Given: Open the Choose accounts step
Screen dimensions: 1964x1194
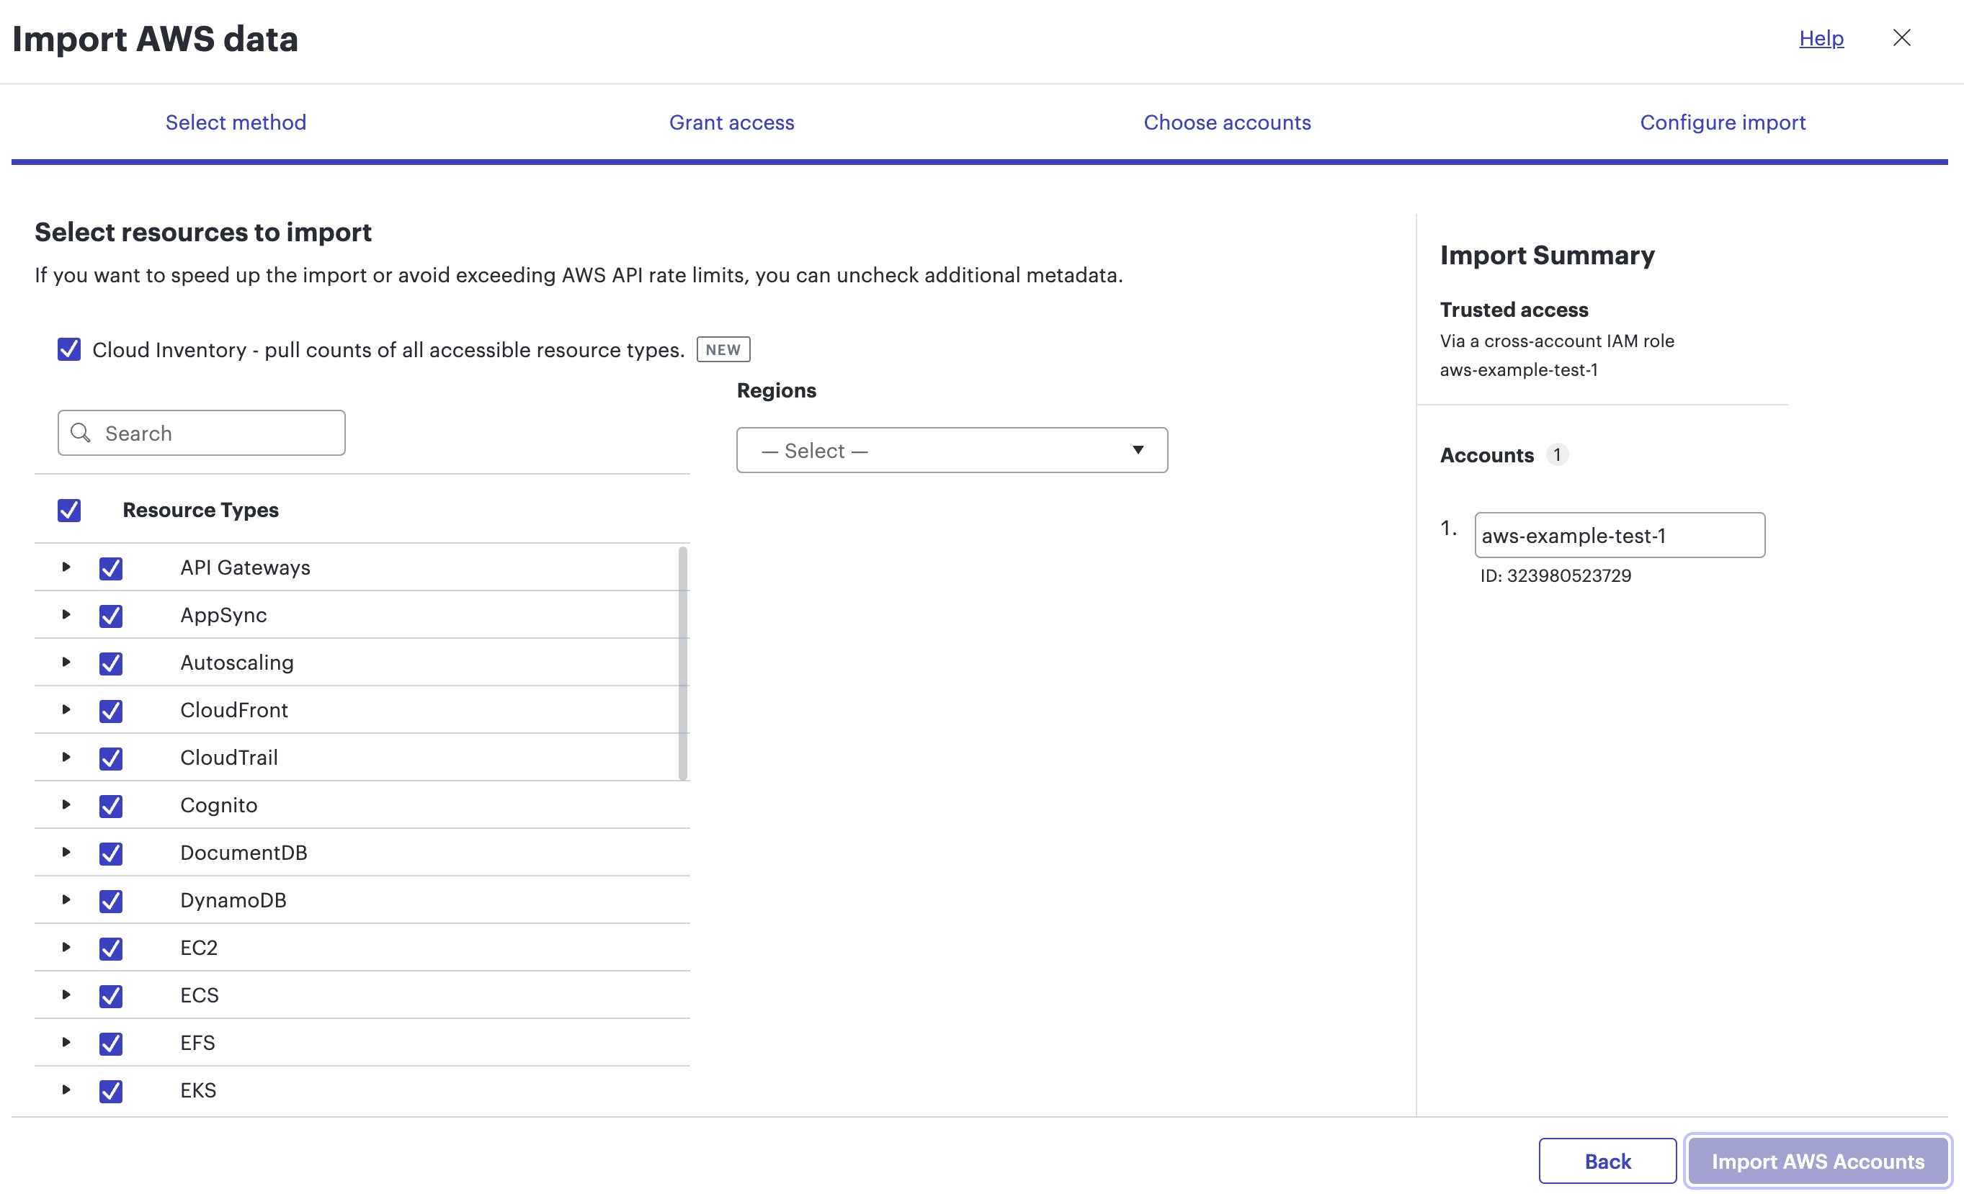Looking at the screenshot, I should pyautogui.click(x=1228, y=122).
